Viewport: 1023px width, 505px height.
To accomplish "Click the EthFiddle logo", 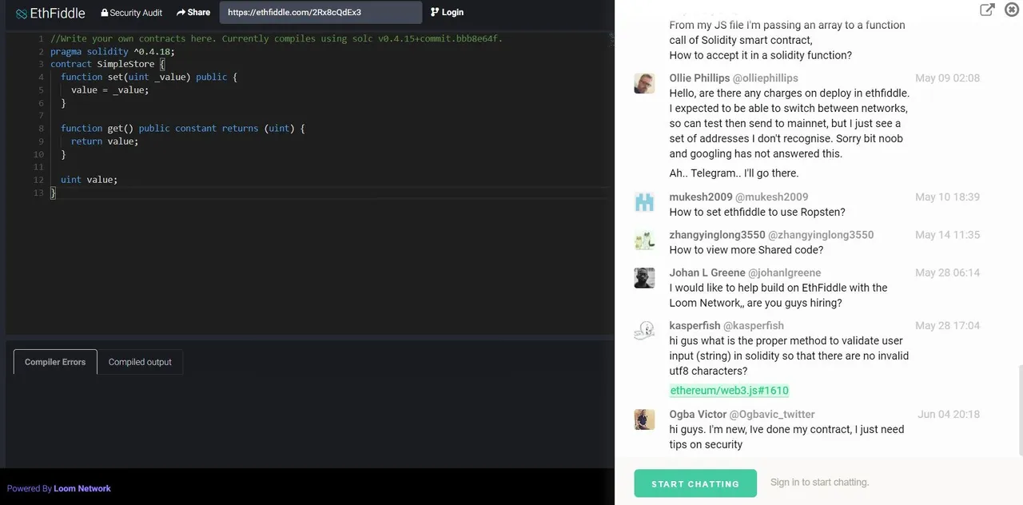I will pyautogui.click(x=50, y=13).
